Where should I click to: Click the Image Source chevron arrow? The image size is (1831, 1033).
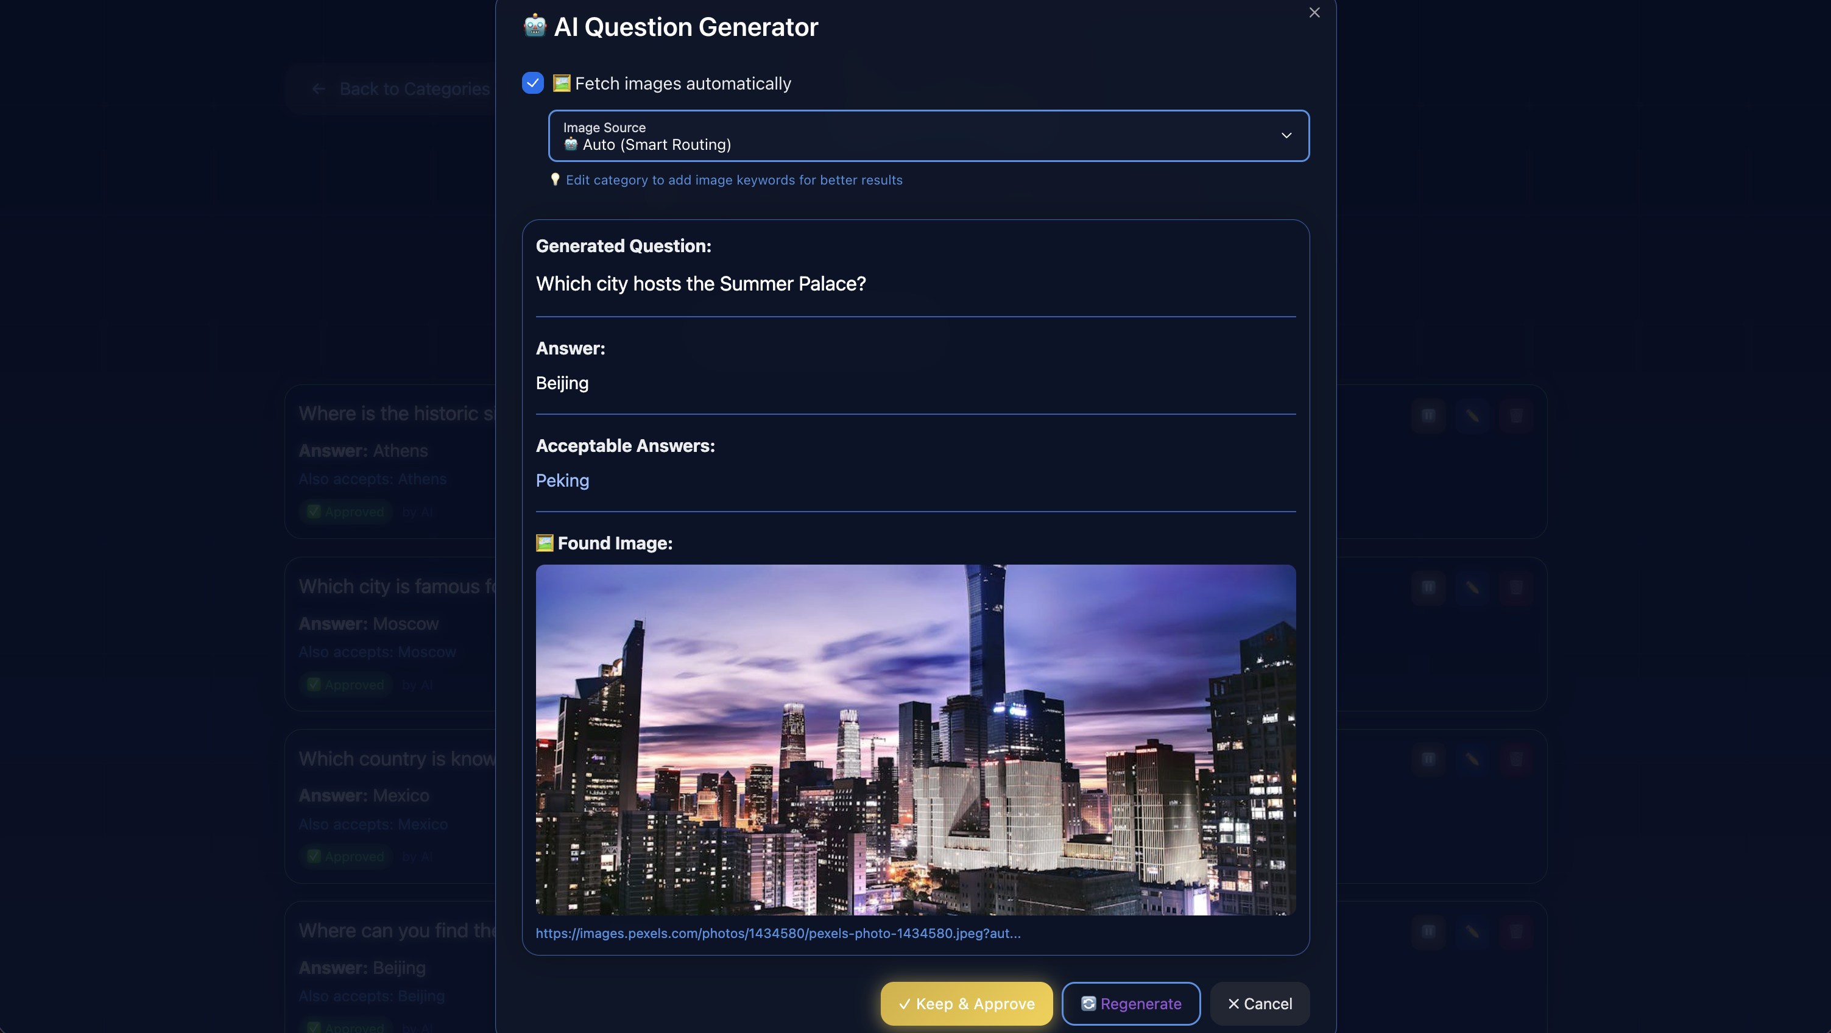1286,136
